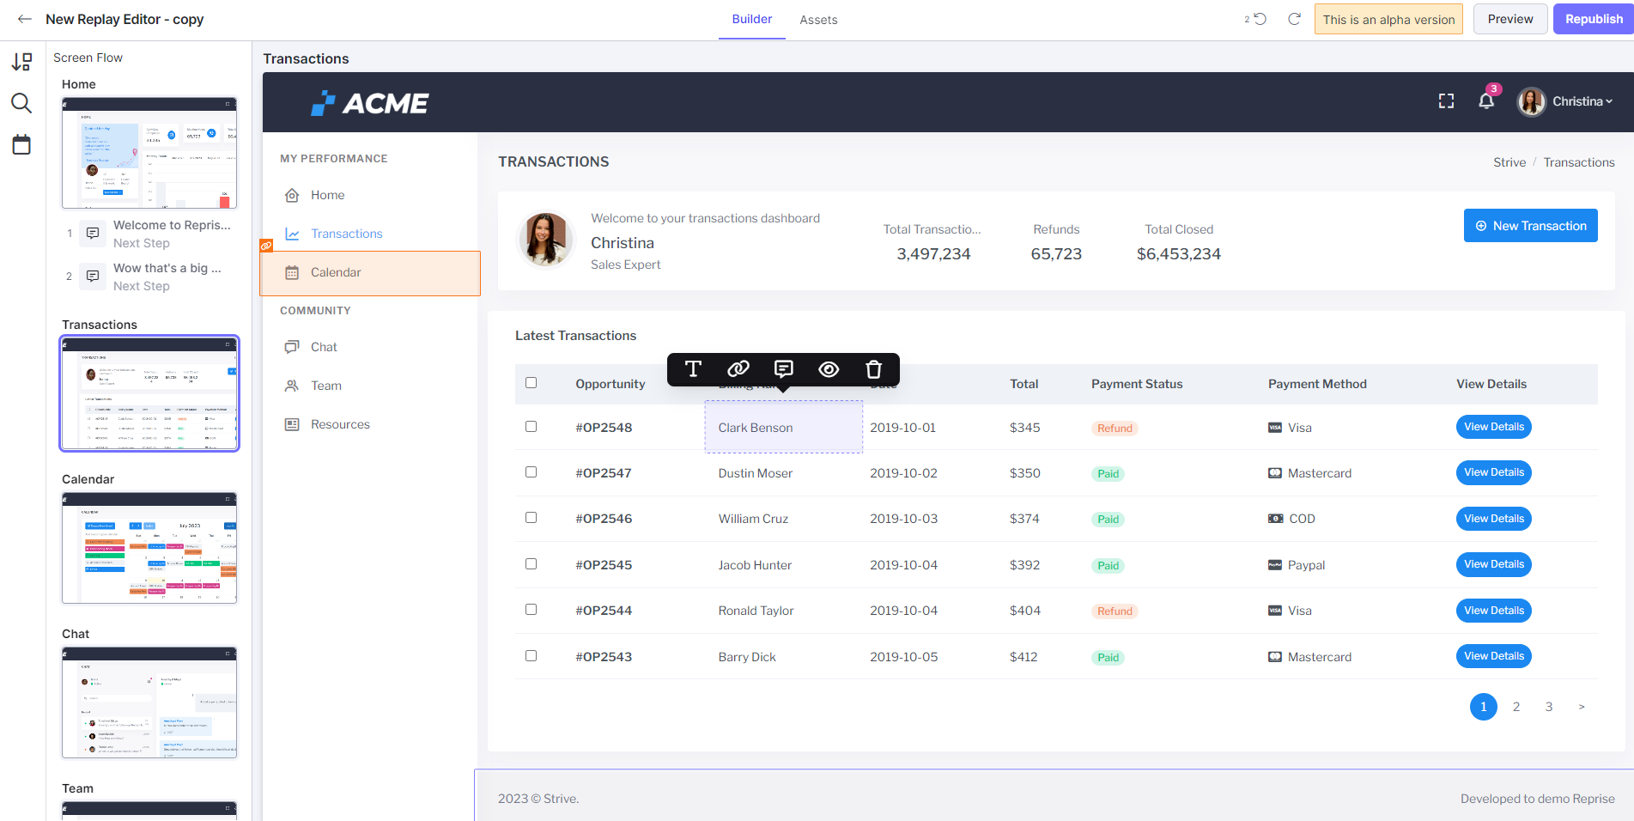
Task: Open Transactions in the ACME sidebar
Action: (x=346, y=234)
